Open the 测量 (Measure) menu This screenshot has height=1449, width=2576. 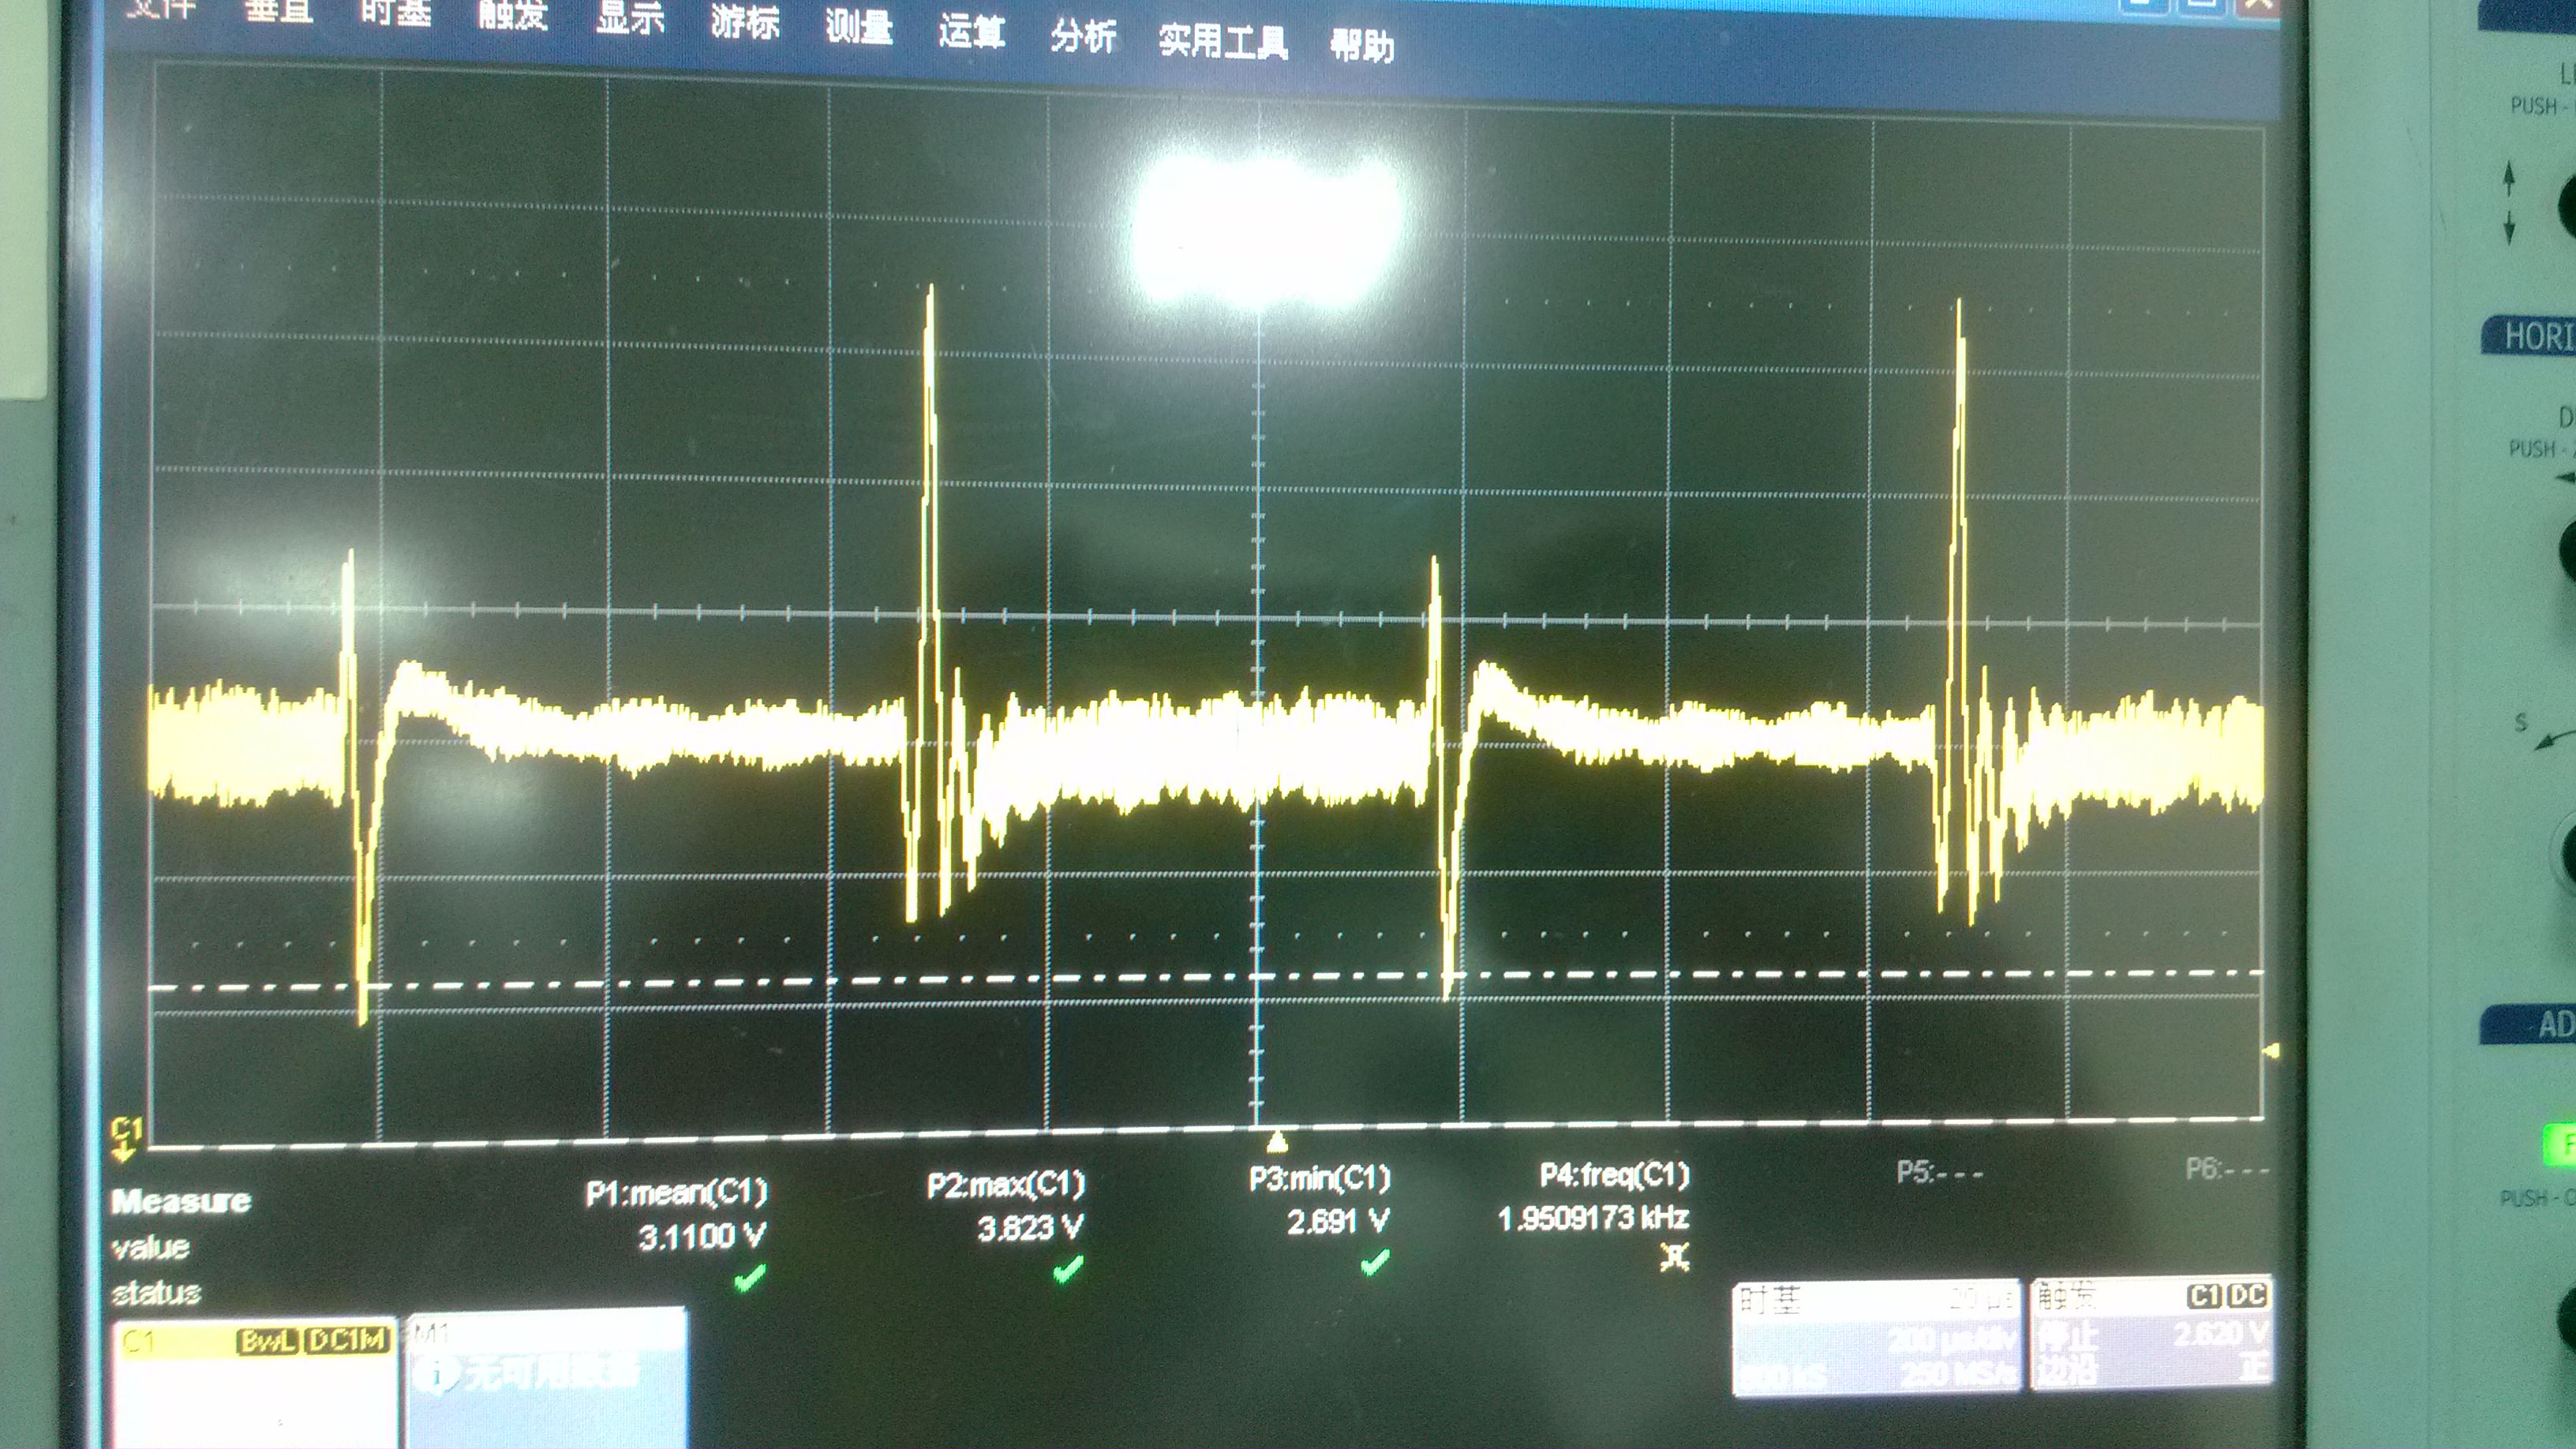(x=859, y=26)
